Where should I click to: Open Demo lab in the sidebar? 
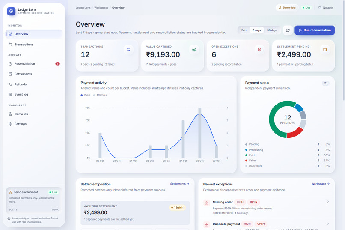[34, 114]
